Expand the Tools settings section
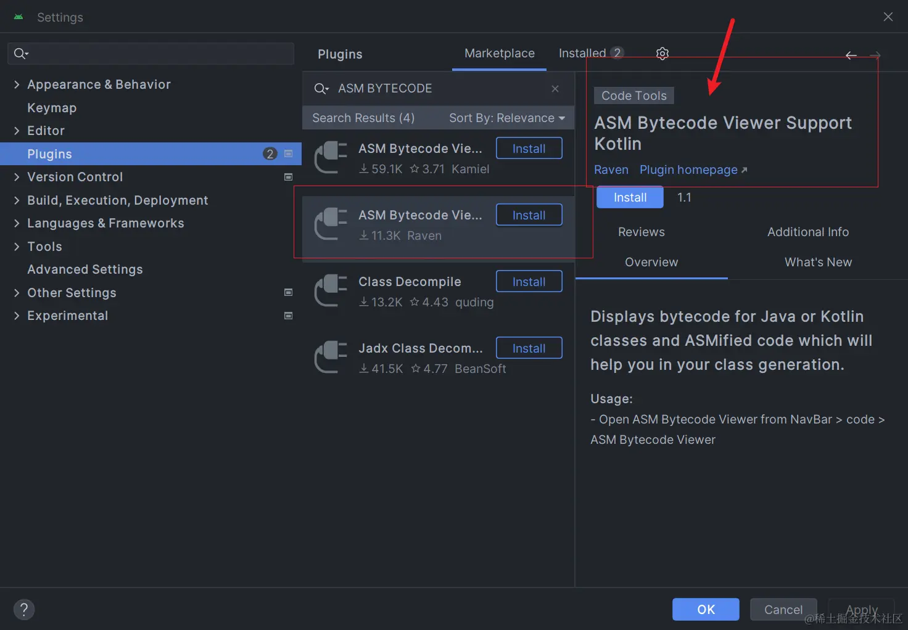 [17, 247]
